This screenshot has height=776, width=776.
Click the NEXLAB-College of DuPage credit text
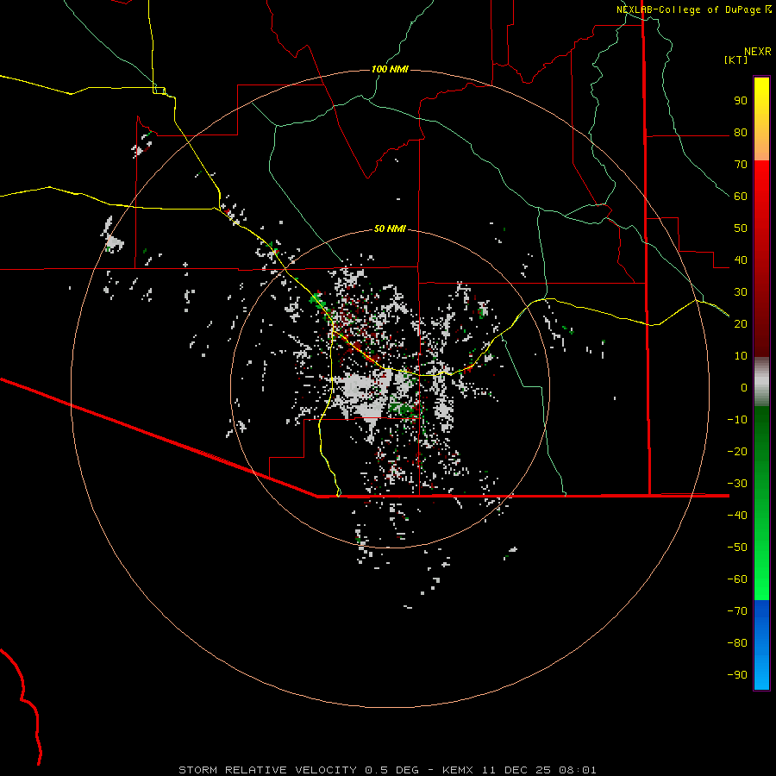pyautogui.click(x=688, y=9)
